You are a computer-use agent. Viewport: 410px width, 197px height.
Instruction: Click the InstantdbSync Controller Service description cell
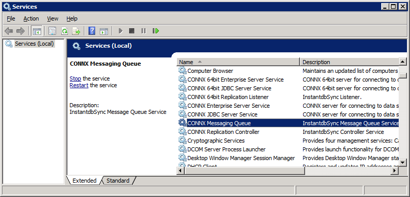343,132
